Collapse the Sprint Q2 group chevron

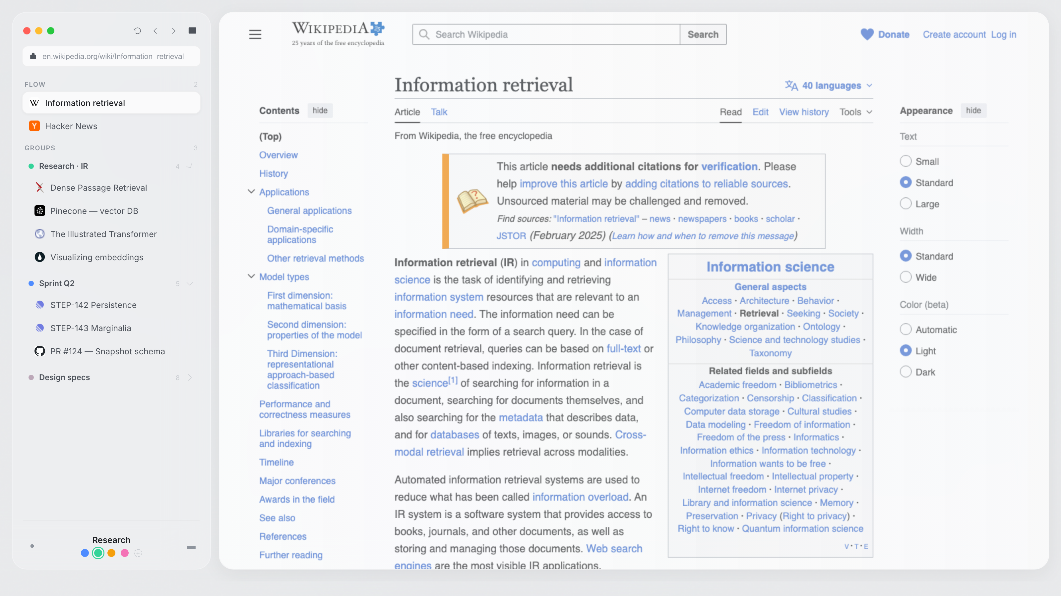point(189,283)
